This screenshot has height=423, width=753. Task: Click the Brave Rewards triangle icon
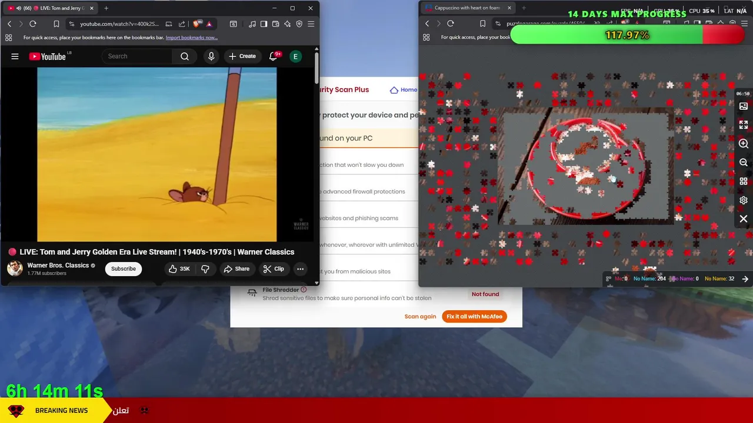pyautogui.click(x=209, y=24)
